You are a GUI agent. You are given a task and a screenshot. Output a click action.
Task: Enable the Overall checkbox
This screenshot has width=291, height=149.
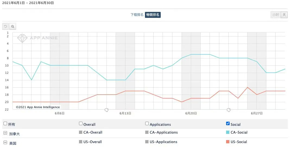[x=81, y=124]
